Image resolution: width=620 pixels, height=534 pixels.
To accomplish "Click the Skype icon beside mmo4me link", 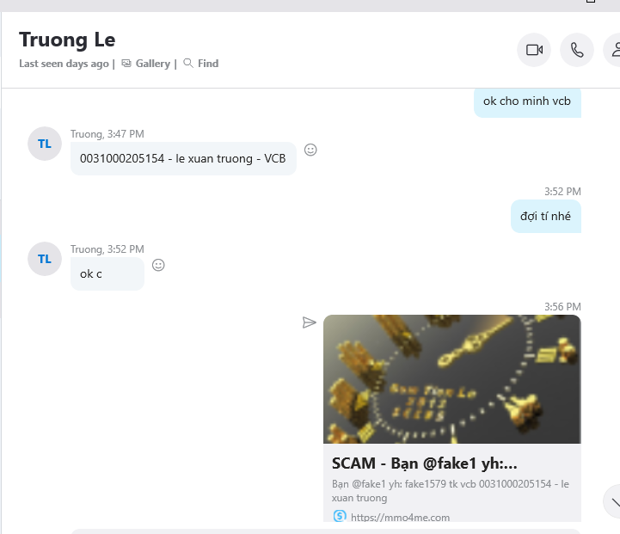I will click(340, 516).
